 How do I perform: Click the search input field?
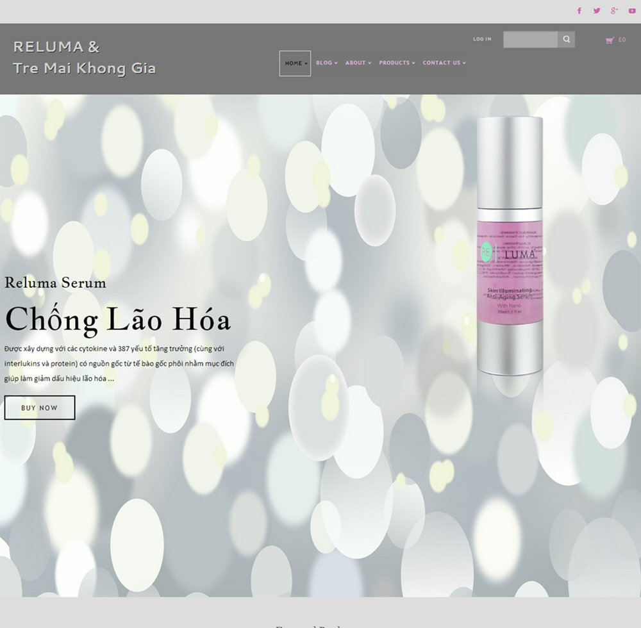pos(530,39)
